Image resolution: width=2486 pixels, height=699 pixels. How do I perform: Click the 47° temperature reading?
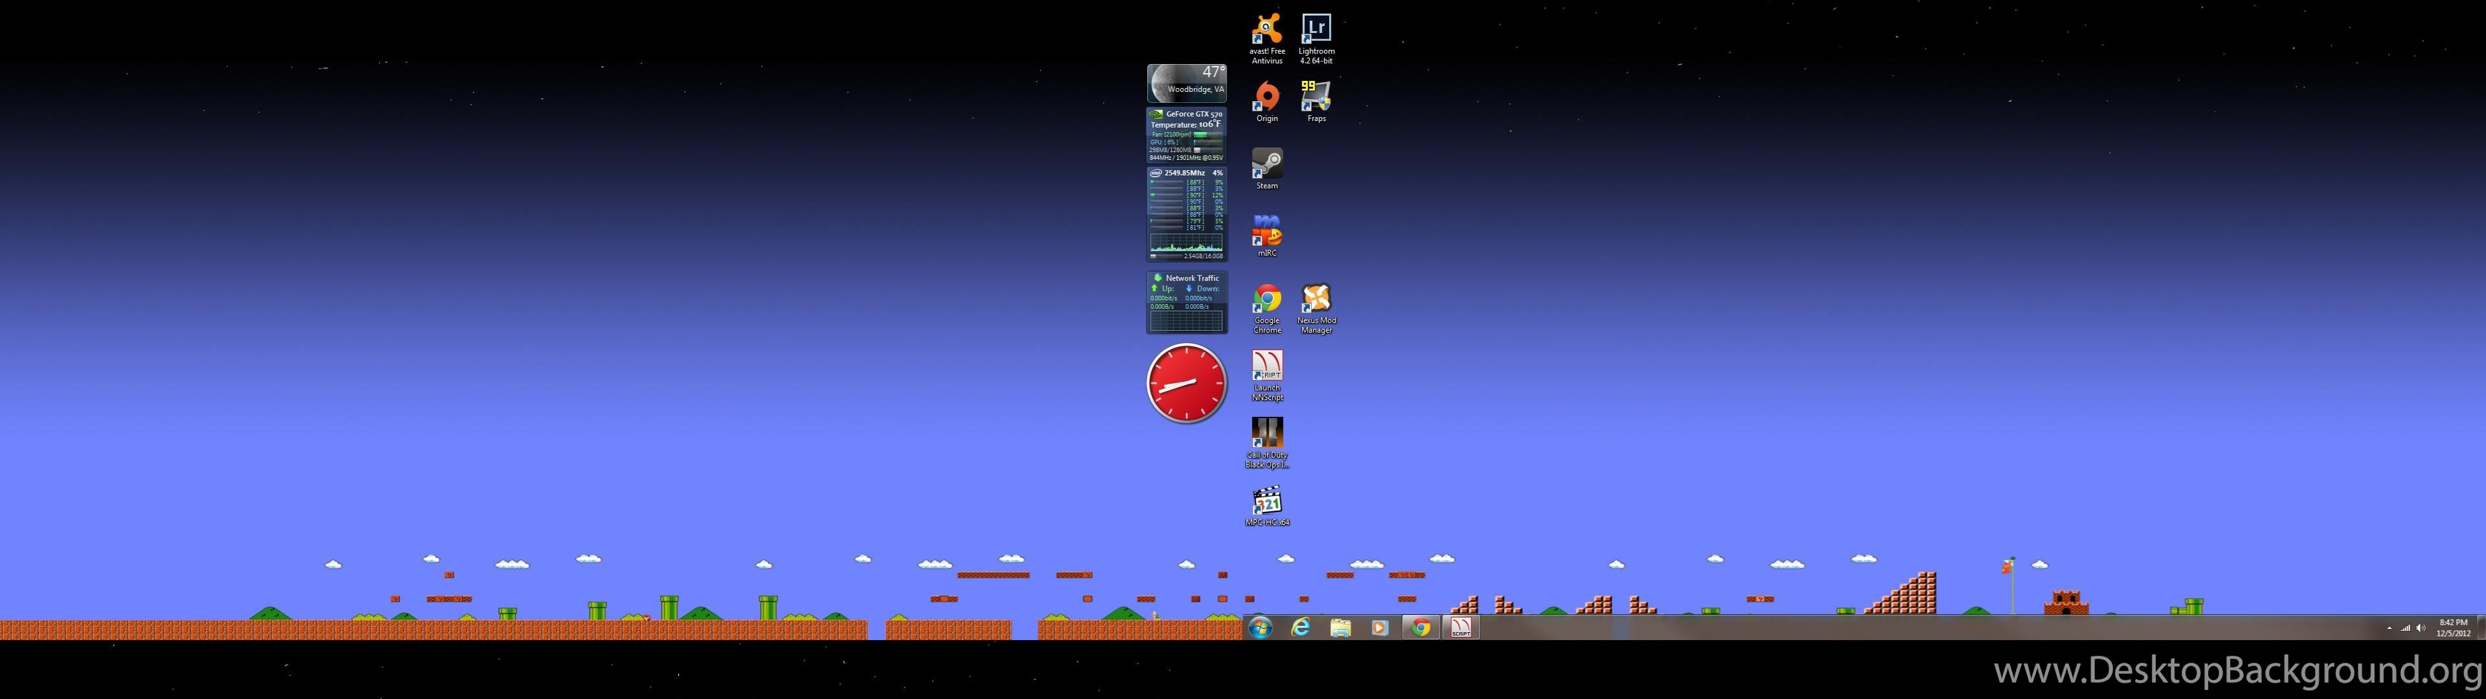point(1213,72)
